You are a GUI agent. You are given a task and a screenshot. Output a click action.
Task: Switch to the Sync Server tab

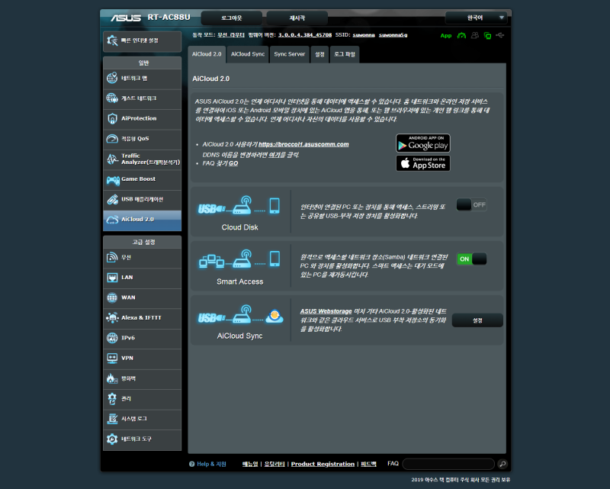tap(290, 54)
